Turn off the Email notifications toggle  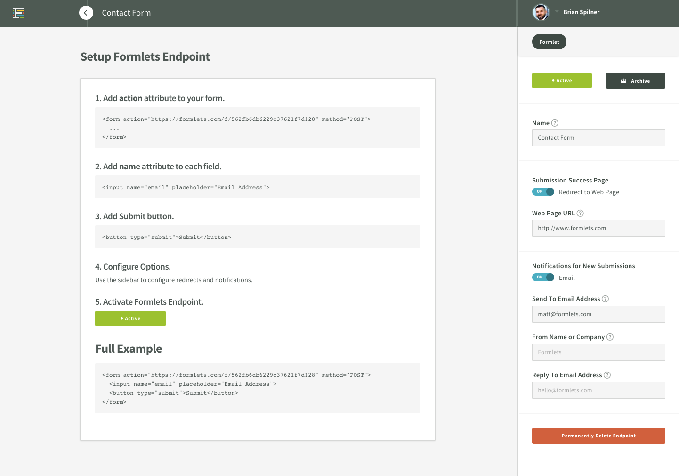pyautogui.click(x=543, y=277)
